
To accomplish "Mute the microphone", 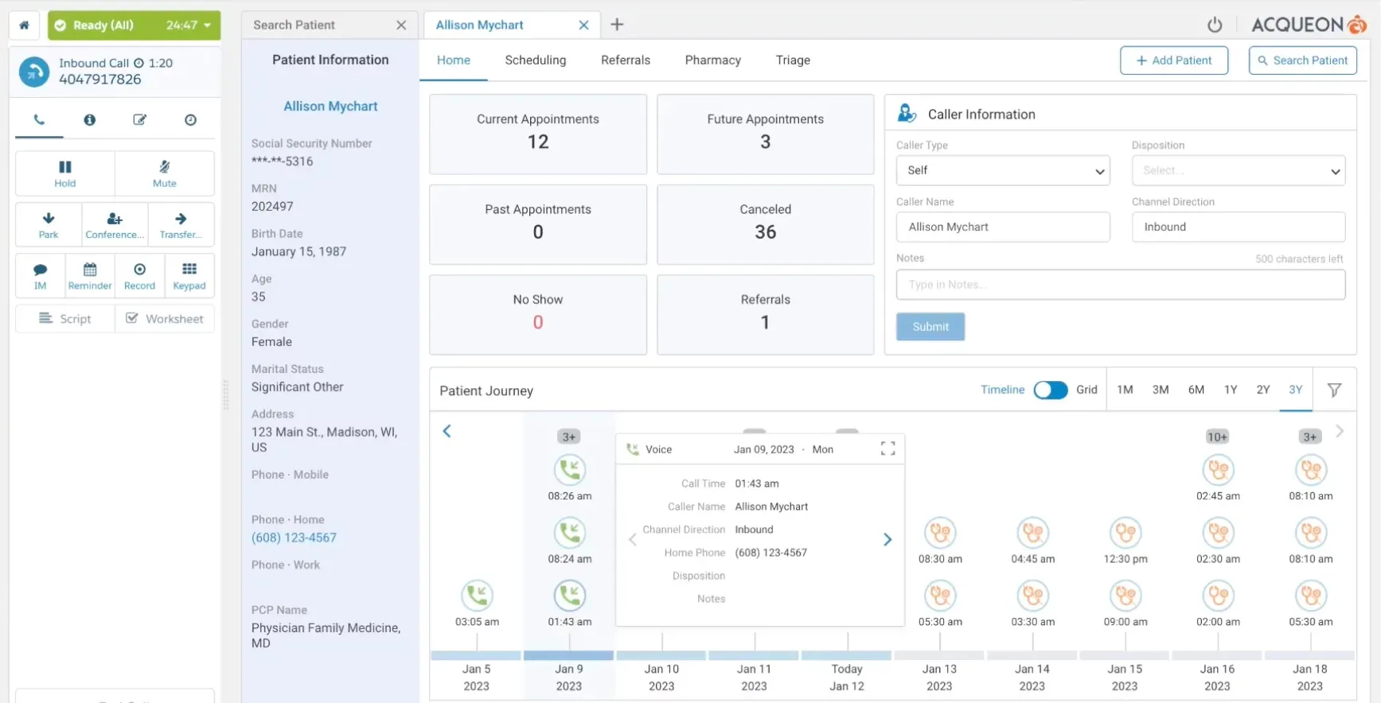I will [x=164, y=173].
